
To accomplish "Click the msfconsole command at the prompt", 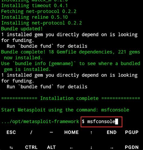I will click(x=101, y=122).
